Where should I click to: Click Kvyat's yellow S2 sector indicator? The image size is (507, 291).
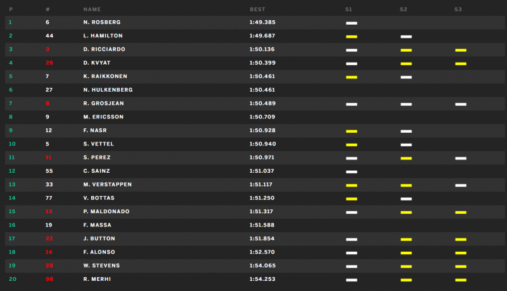[406, 64]
